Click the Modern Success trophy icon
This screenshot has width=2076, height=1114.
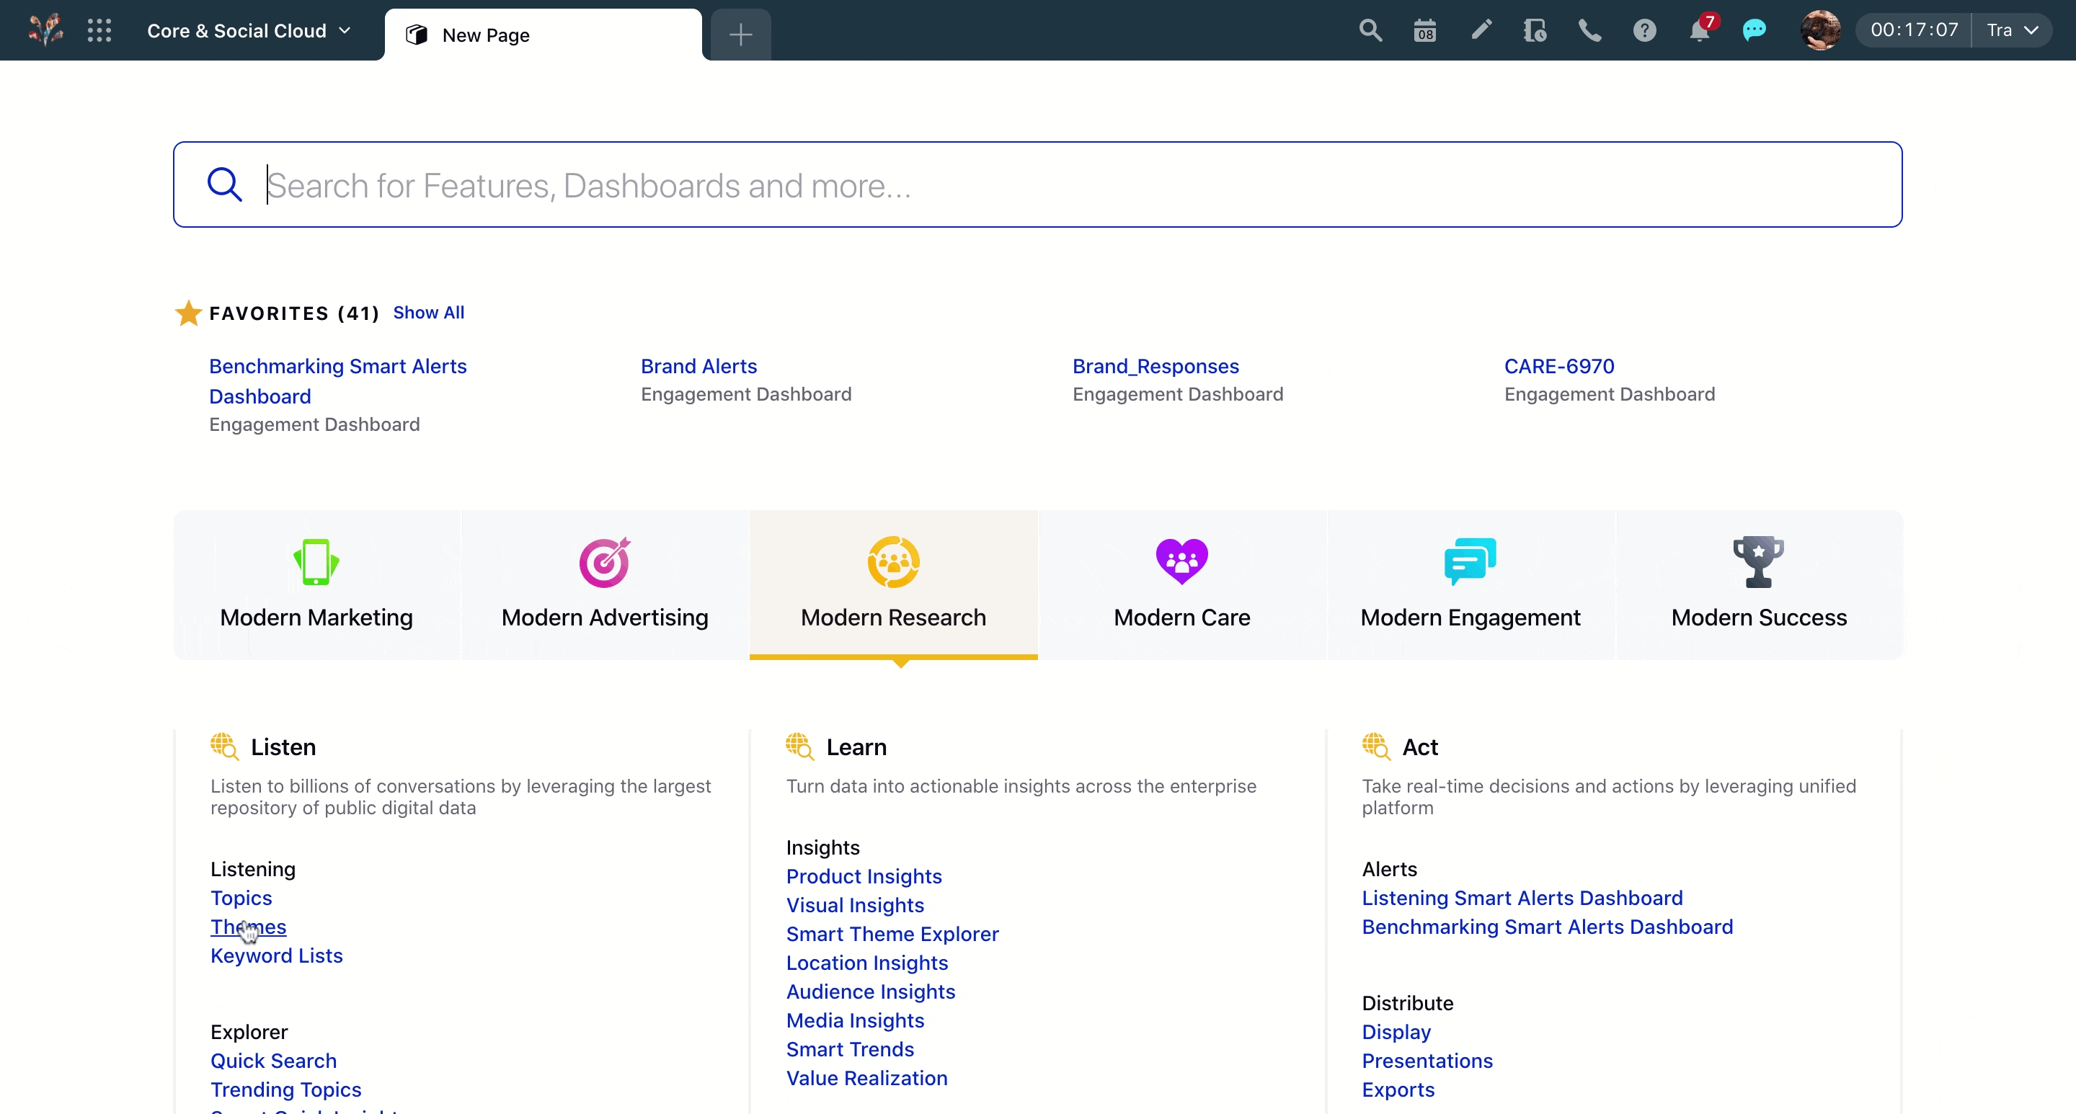point(1759,561)
